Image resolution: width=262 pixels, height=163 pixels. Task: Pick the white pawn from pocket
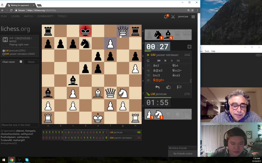(149, 114)
